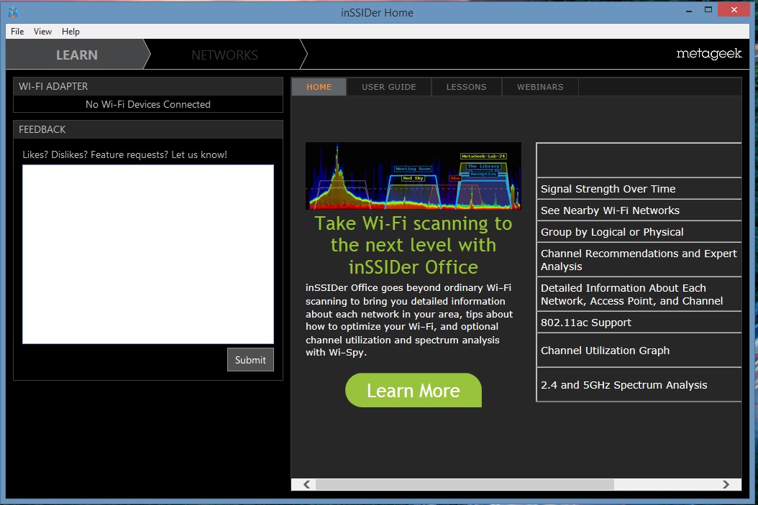Viewport: 758px width, 505px height.
Task: Click 'Channel Utilization Graph' row
Action: (639, 351)
